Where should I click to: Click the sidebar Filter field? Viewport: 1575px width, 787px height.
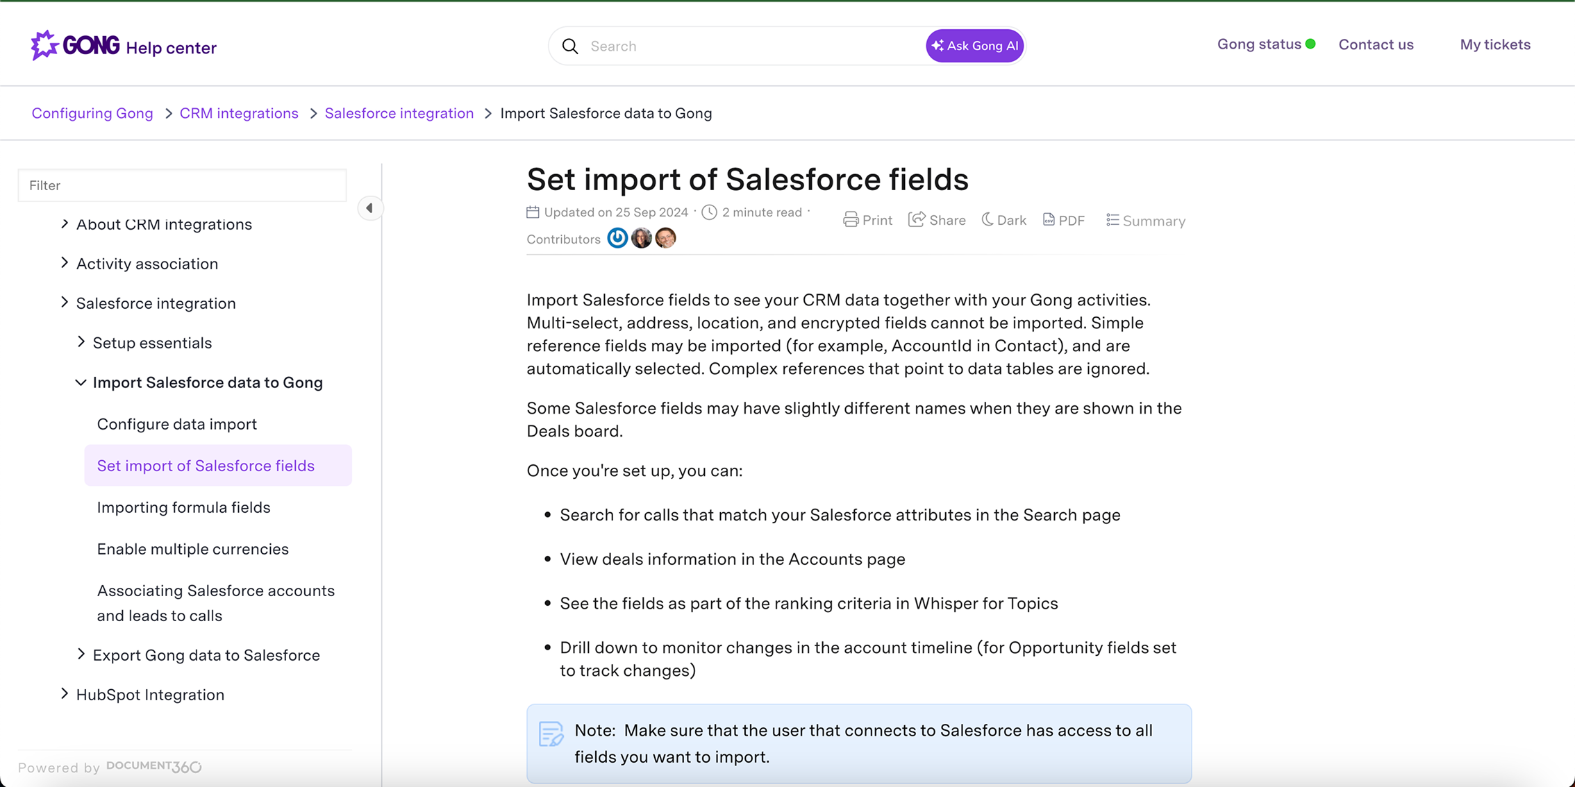pyautogui.click(x=182, y=185)
